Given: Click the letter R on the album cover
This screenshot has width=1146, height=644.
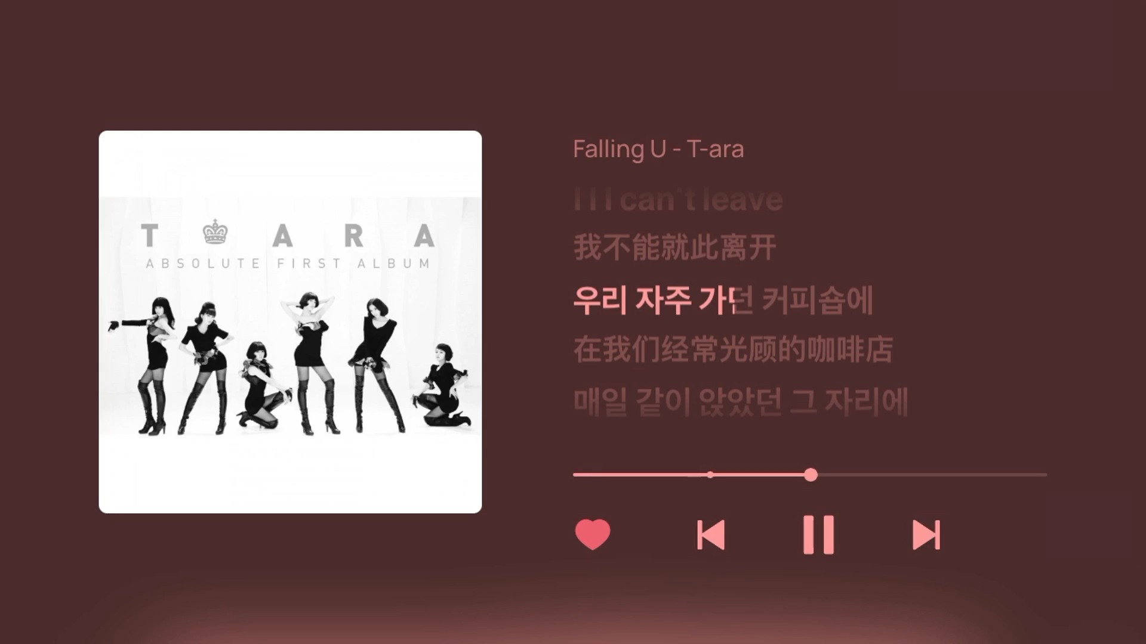Looking at the screenshot, I should click(x=353, y=236).
